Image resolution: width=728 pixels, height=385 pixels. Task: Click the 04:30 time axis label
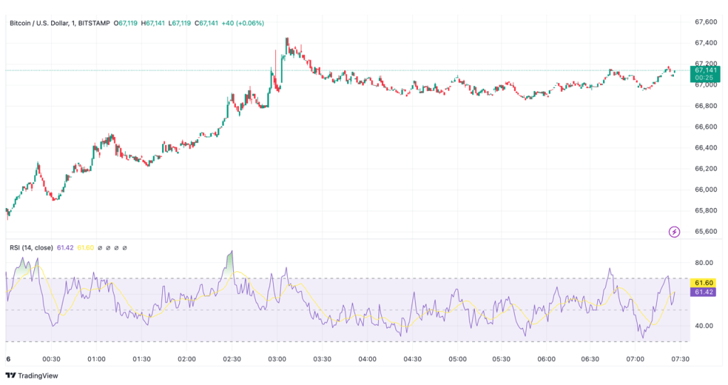[412, 359]
